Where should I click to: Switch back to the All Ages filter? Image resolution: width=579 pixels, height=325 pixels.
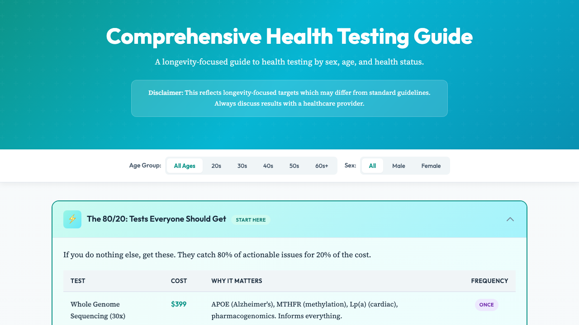point(184,166)
